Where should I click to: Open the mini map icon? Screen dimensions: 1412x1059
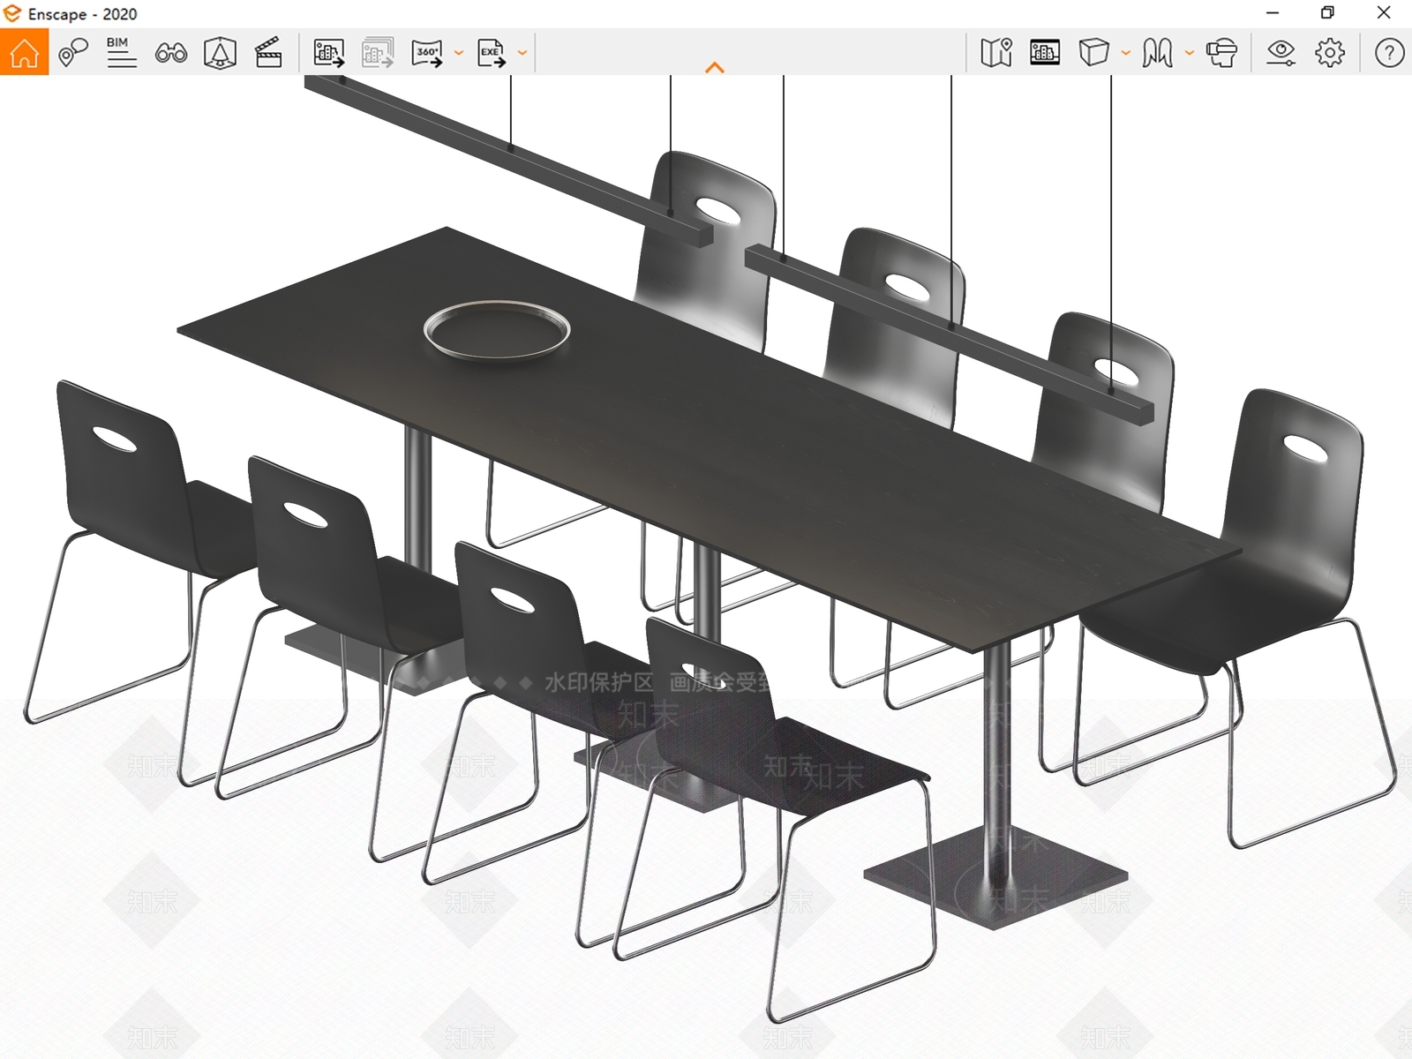[x=996, y=53]
